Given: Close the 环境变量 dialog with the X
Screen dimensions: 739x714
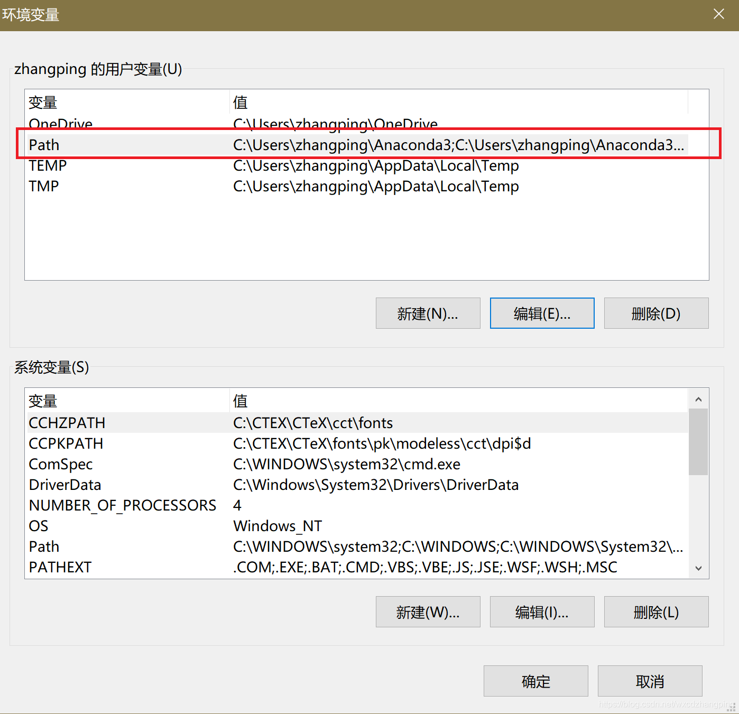Looking at the screenshot, I should point(718,14).
